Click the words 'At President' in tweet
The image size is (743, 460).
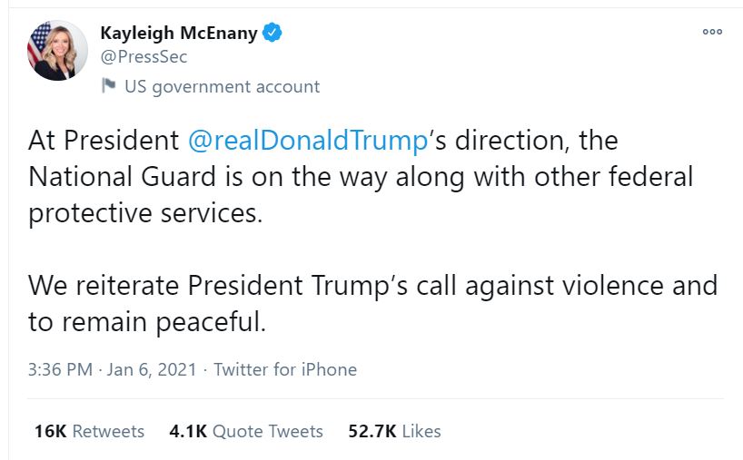click(x=104, y=141)
